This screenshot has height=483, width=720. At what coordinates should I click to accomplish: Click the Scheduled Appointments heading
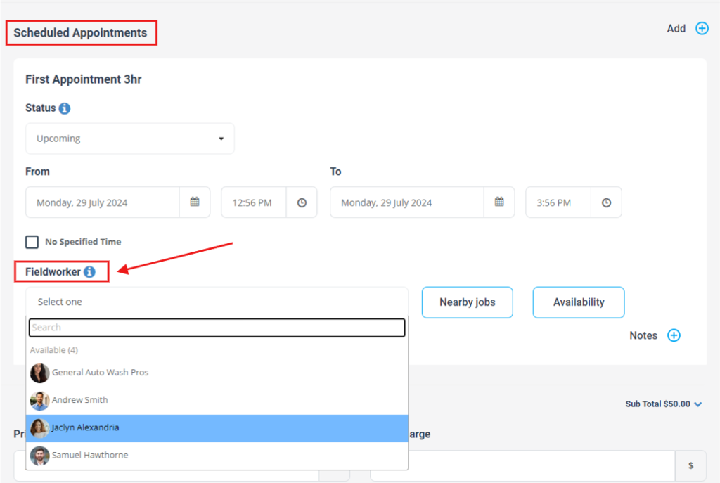(80, 32)
